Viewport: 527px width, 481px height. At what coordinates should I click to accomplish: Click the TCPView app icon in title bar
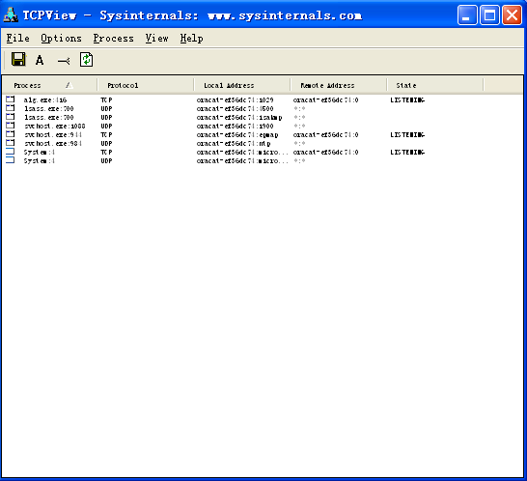tap(11, 14)
